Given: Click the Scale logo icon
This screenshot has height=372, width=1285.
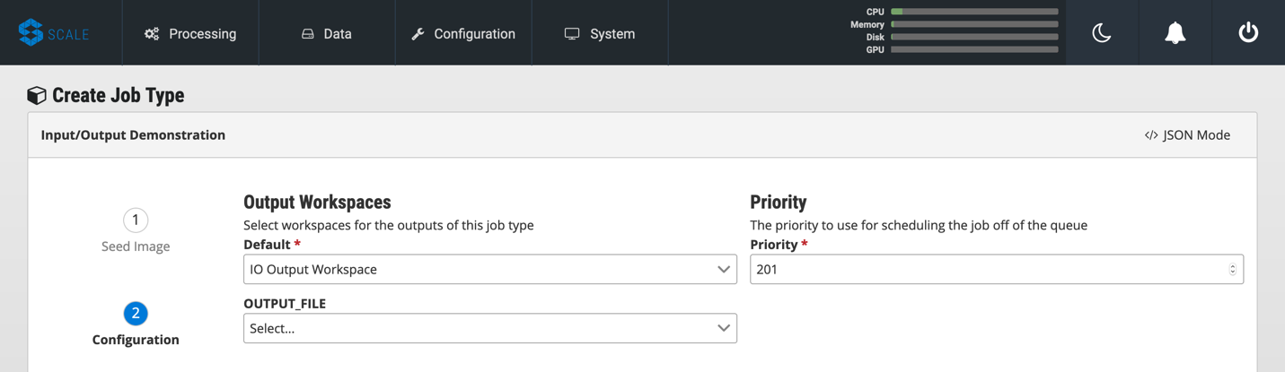Looking at the screenshot, I should (31, 32).
